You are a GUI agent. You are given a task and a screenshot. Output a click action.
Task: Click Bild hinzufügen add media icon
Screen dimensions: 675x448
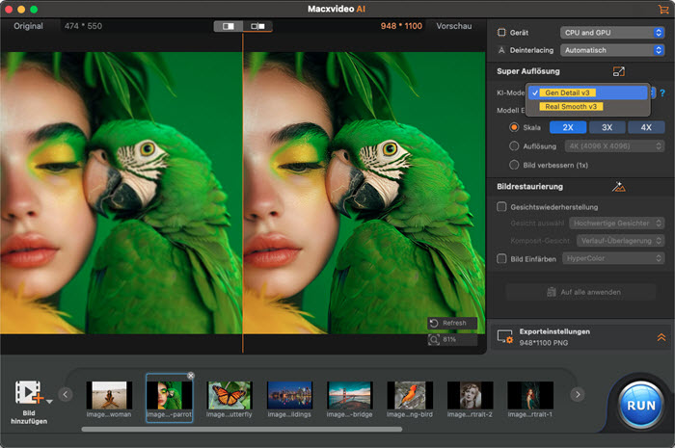(29, 392)
